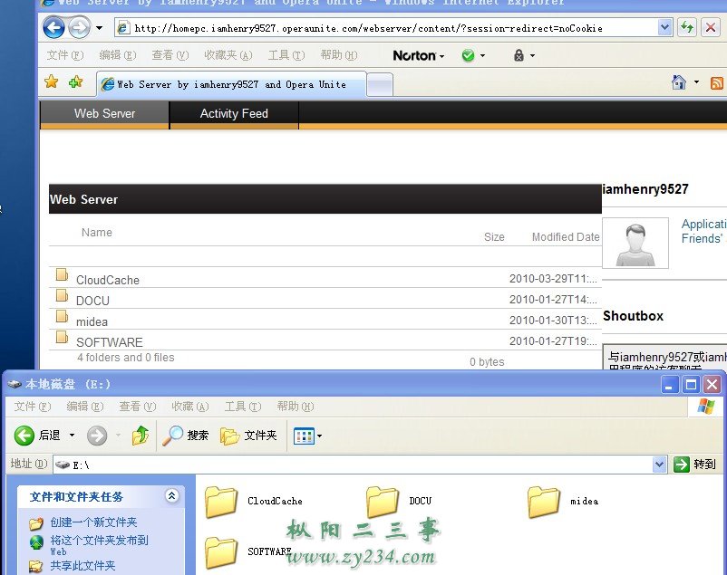Image resolution: width=727 pixels, height=575 pixels.
Task: Open the DOCU folder link in web page
Action: [92, 302]
